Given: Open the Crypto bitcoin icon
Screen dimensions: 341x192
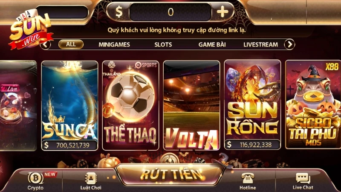Looking at the screenshot, I should 35,178.
